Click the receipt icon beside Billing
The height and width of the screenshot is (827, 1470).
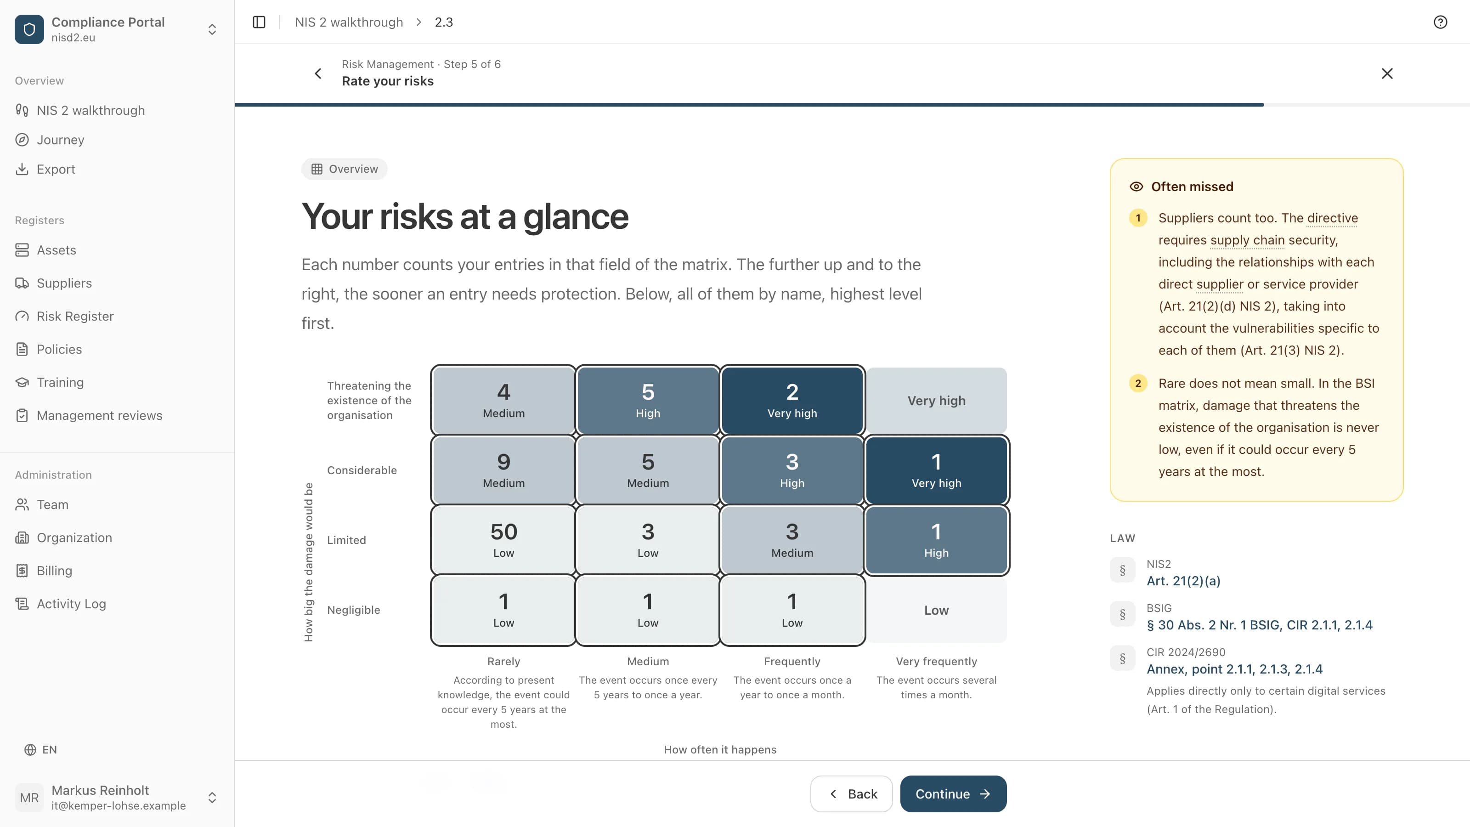tap(22, 571)
